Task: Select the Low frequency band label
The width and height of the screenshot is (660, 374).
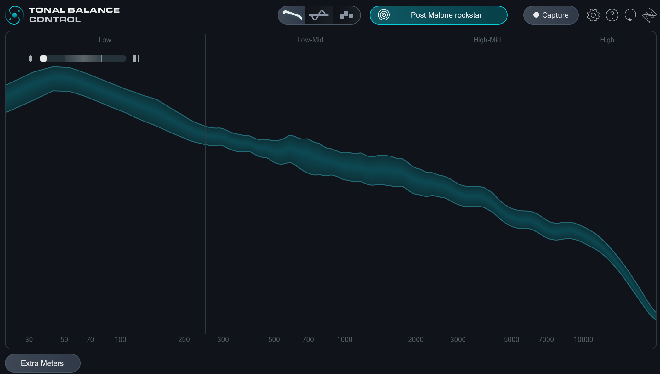Action: pyautogui.click(x=105, y=40)
